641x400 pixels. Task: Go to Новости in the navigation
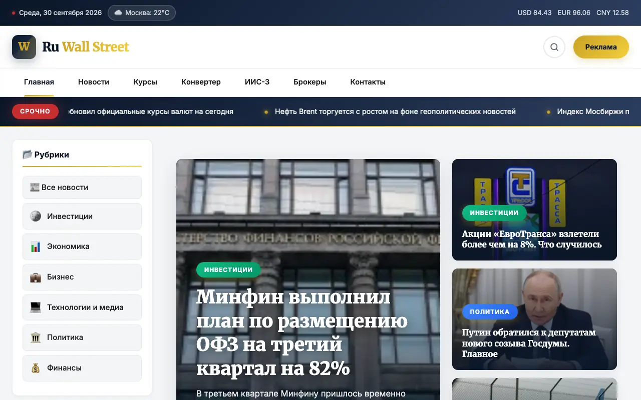click(x=94, y=82)
